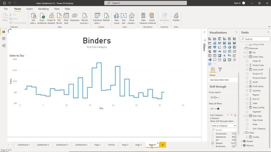Open the Format paint-roller tab
The height and width of the screenshot is (152, 271).
220,69
